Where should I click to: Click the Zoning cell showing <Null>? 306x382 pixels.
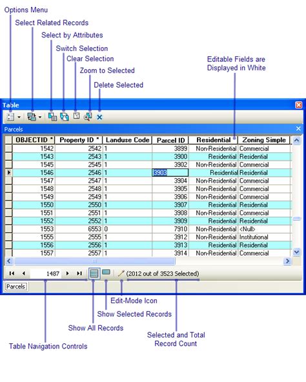click(x=264, y=229)
